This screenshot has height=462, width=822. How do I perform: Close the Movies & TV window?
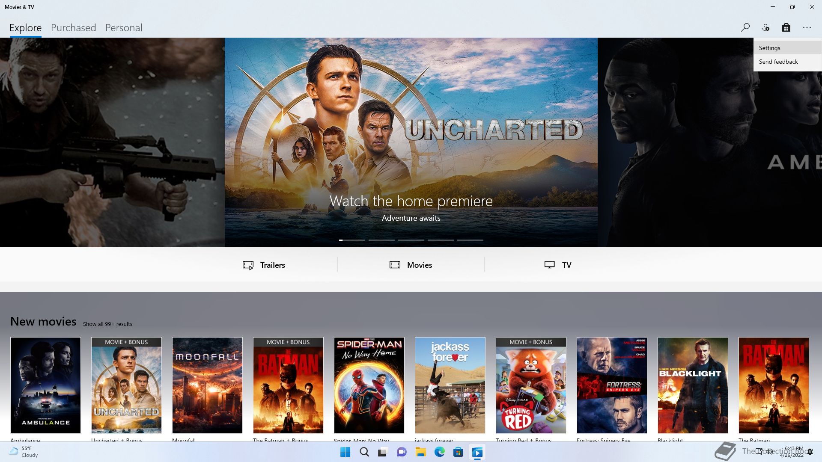click(812, 7)
